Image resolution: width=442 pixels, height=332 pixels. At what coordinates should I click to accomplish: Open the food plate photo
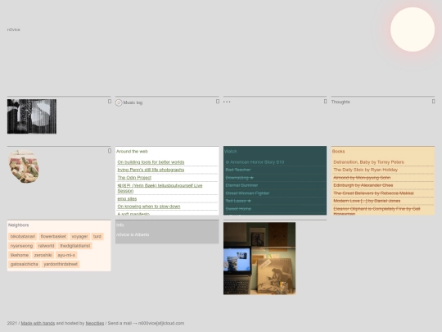pyautogui.click(x=24, y=166)
